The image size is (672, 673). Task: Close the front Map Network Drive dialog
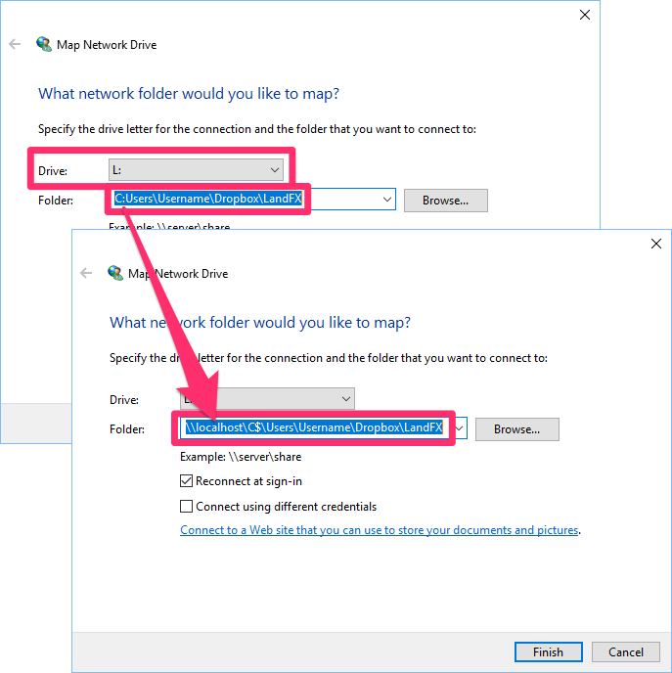click(x=656, y=245)
